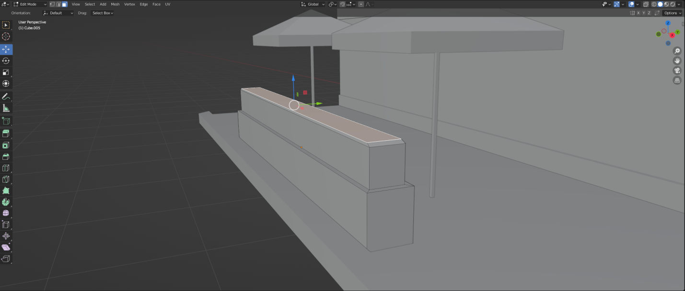This screenshot has height=291, width=685.
Task: Open the Edit Mode dropdown
Action: [30, 4]
